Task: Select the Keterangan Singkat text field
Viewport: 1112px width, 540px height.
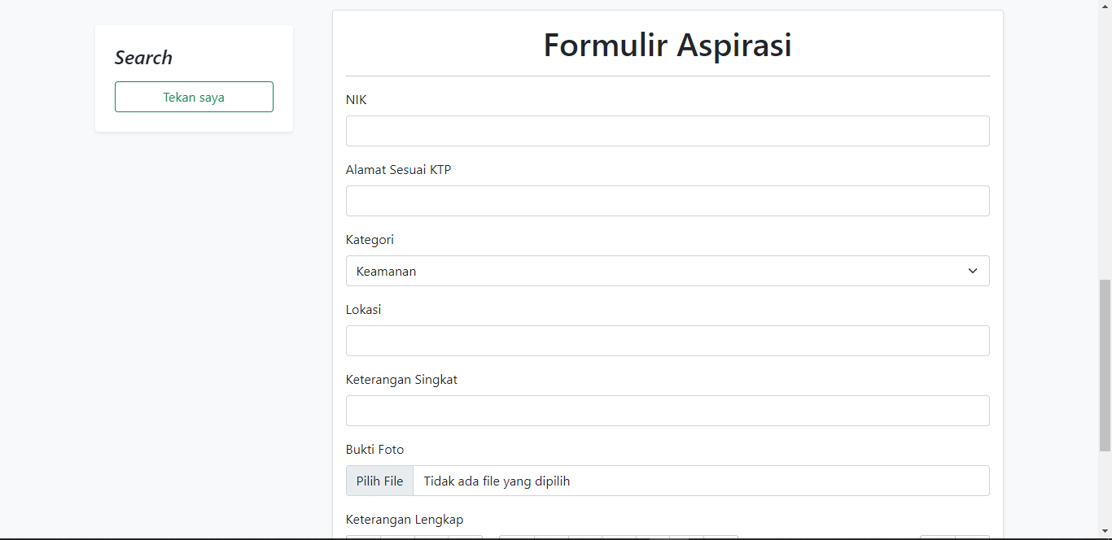Action: pyautogui.click(x=668, y=411)
